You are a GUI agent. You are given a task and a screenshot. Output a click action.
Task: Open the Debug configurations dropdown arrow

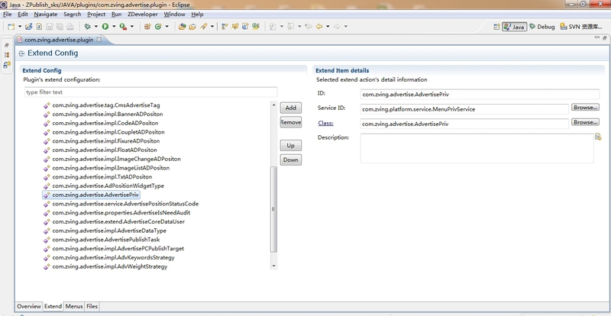(x=95, y=27)
